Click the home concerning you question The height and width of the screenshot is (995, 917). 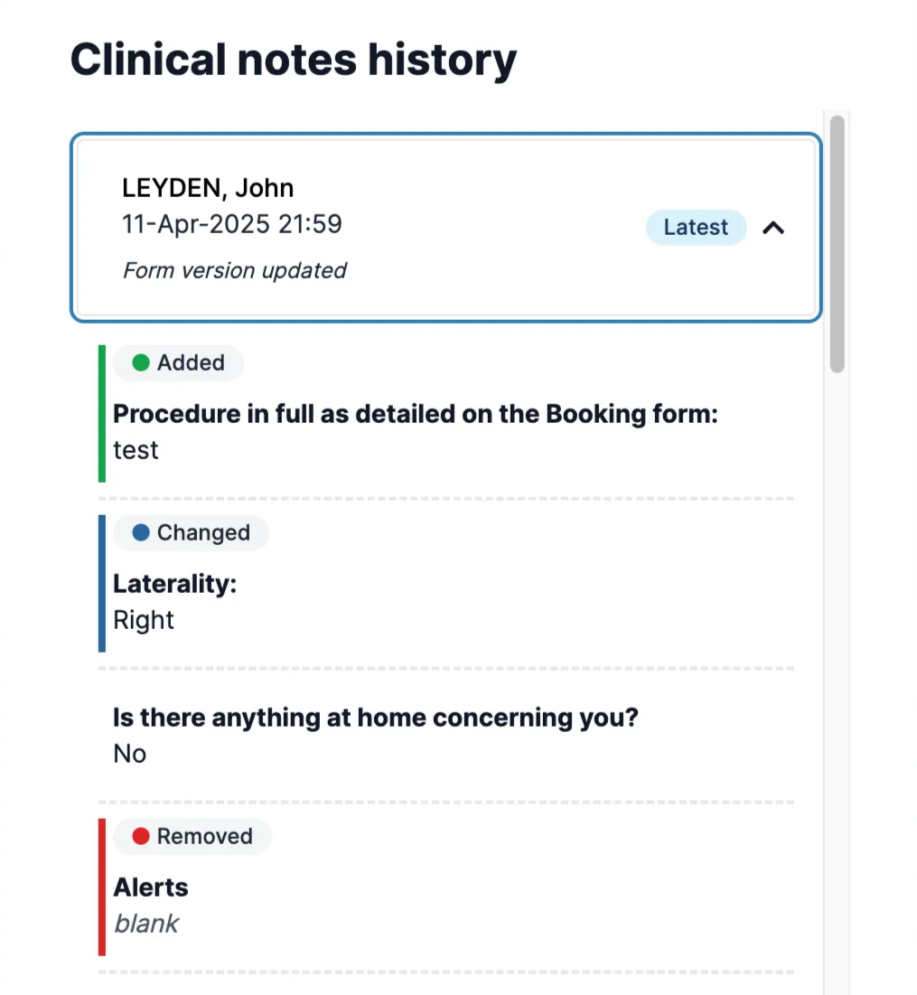(376, 718)
